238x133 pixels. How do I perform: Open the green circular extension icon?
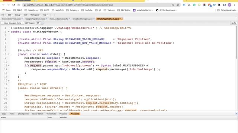194,5
